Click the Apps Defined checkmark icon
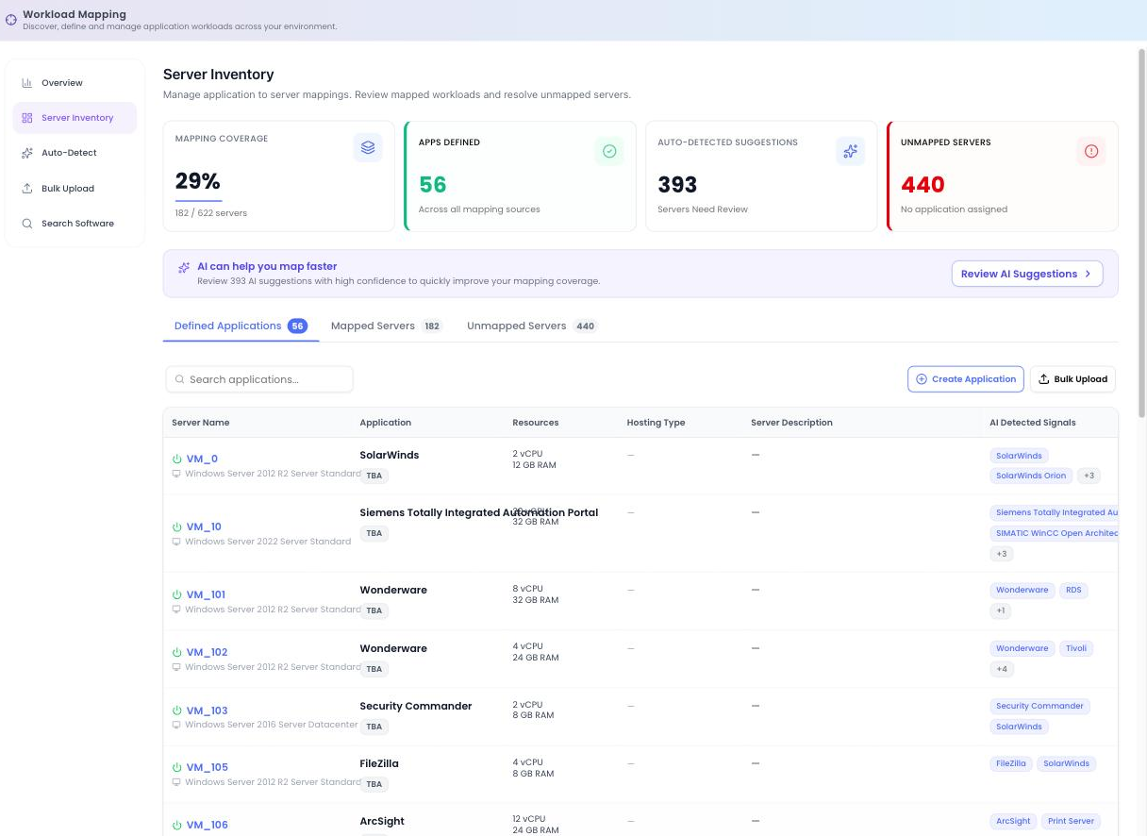 click(609, 151)
